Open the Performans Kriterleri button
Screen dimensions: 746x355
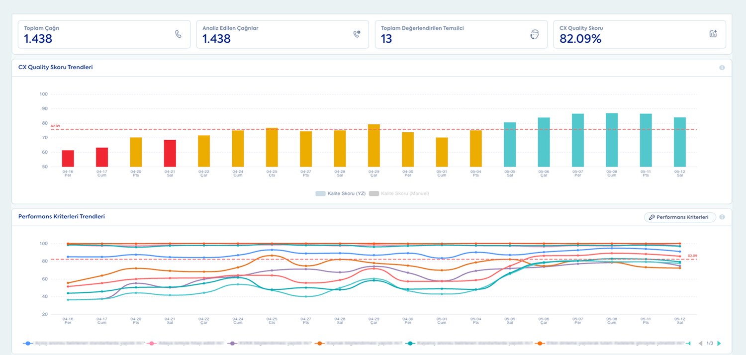(x=679, y=217)
